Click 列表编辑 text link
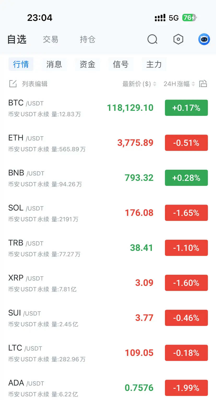 tap(35, 84)
